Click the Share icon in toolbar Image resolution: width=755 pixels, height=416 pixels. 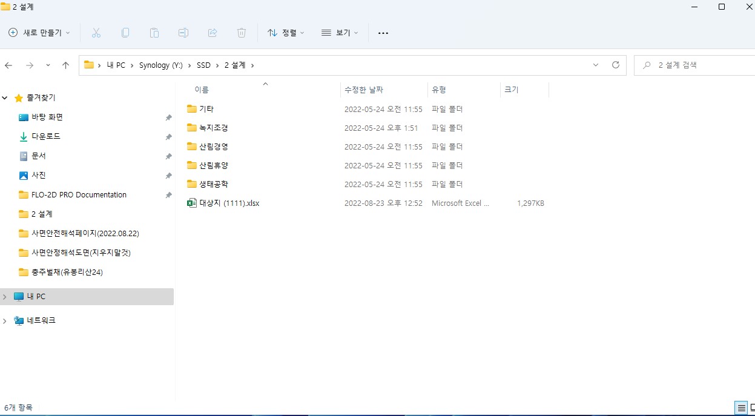(213, 33)
